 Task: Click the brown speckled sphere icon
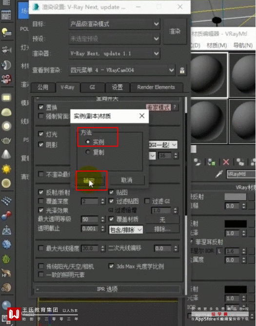pos(6,287)
